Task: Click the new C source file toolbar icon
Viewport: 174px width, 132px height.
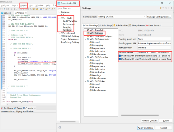Action: pos(52,9)
